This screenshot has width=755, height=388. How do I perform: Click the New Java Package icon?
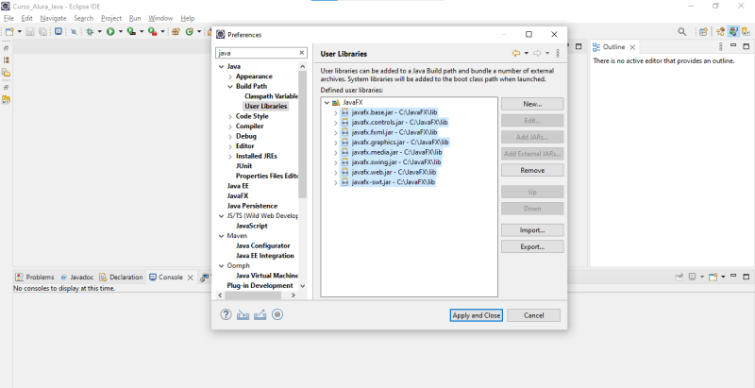point(176,32)
